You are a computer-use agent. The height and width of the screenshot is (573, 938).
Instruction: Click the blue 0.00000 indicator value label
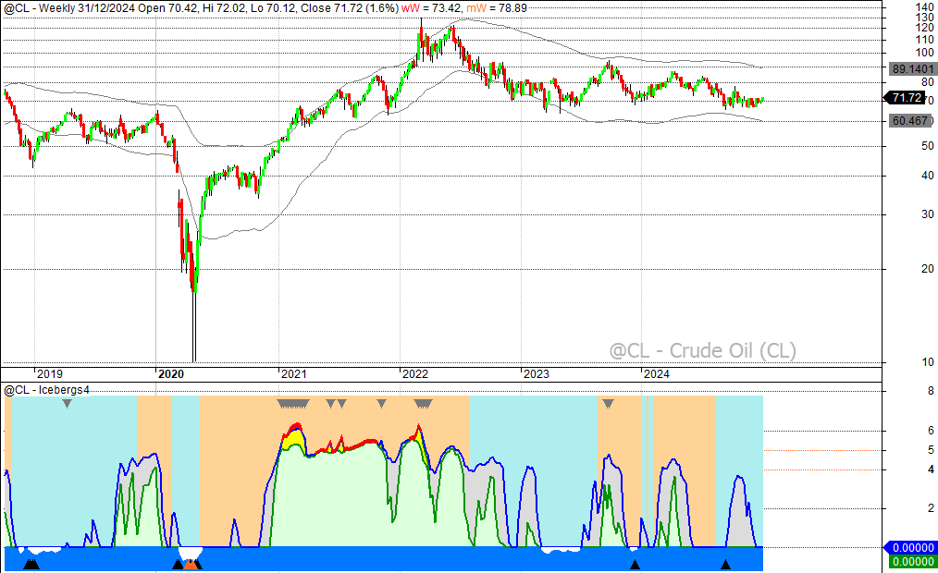[910, 548]
